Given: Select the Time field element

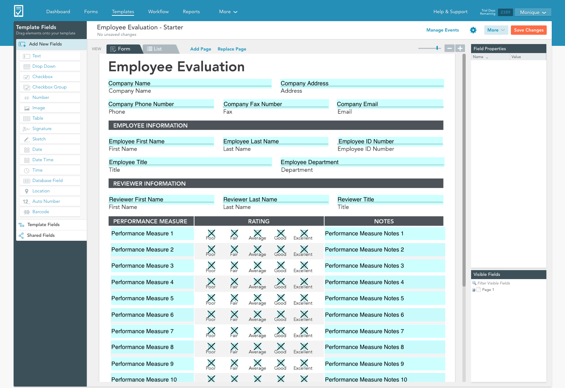Looking at the screenshot, I should [x=50, y=170].
